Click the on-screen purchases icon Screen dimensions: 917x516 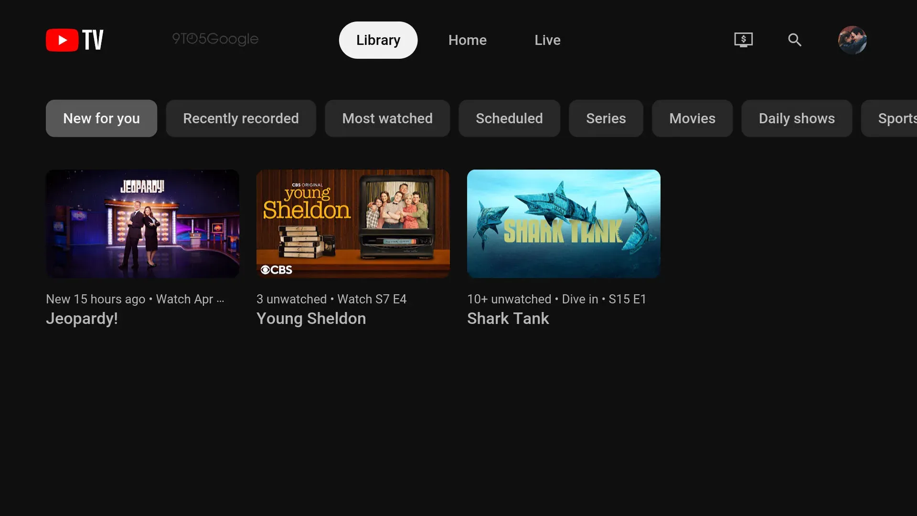click(x=743, y=40)
